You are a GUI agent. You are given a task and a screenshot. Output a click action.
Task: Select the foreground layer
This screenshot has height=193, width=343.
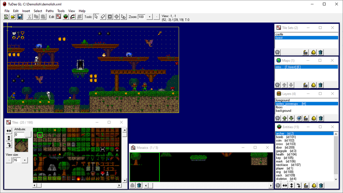[x=306, y=100]
